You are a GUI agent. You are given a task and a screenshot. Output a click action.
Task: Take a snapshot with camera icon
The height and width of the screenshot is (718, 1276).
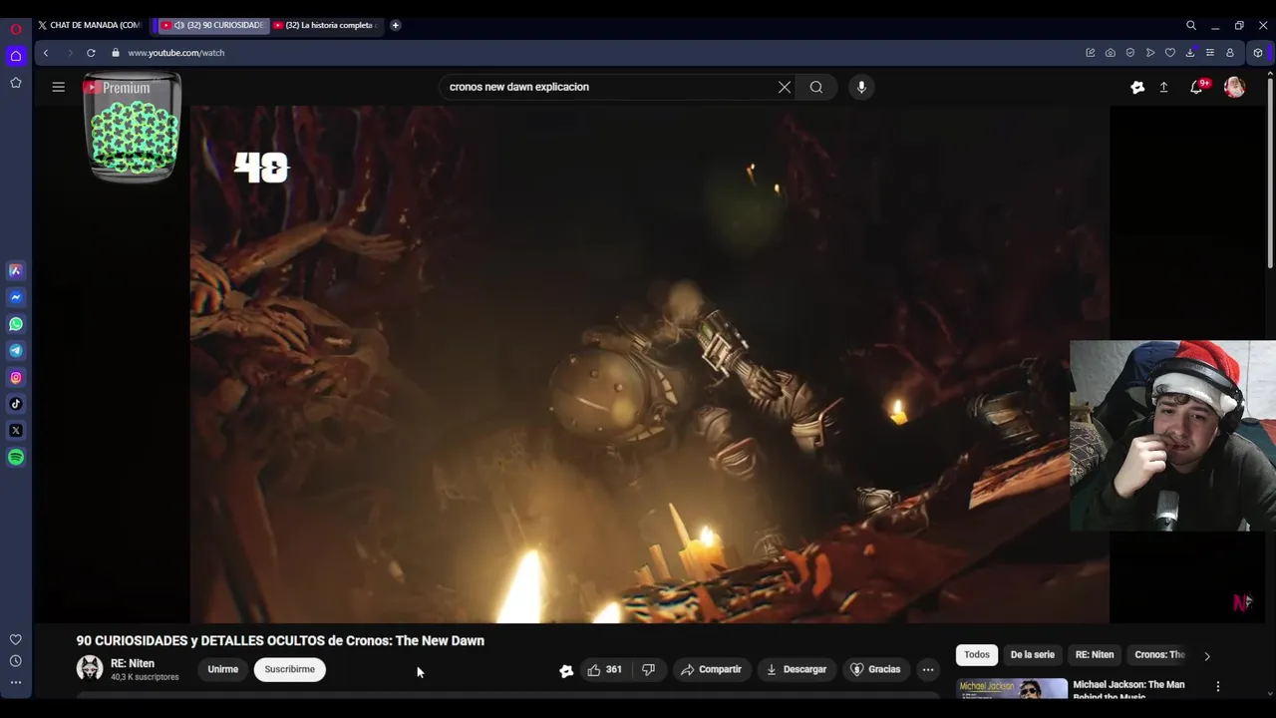1111,53
